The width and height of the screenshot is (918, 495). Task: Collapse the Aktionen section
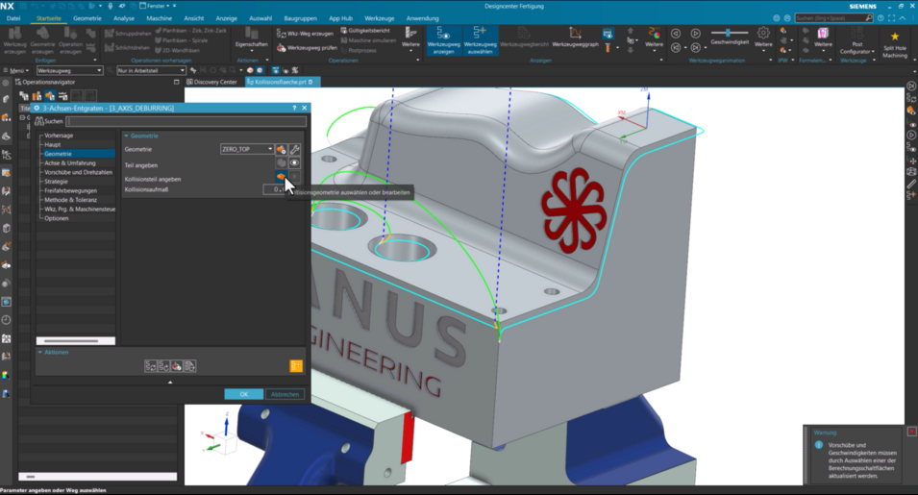click(53, 352)
